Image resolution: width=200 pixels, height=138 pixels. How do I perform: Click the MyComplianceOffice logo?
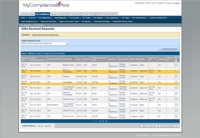(x=46, y=5)
